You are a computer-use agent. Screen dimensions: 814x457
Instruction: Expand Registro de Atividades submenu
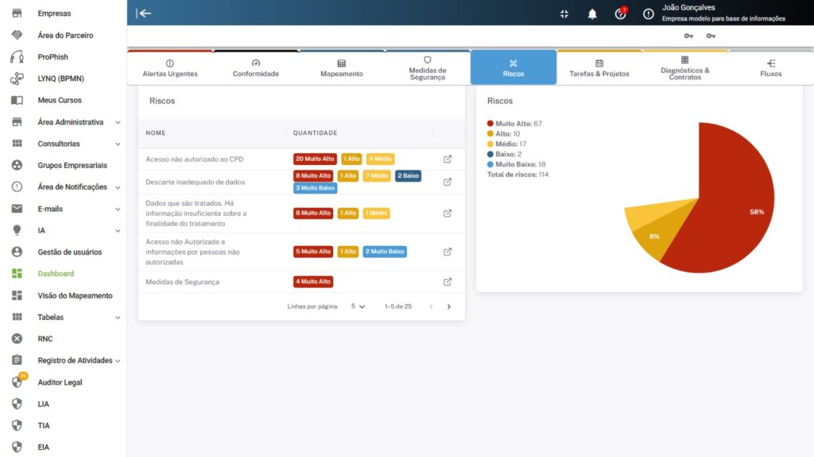(118, 360)
